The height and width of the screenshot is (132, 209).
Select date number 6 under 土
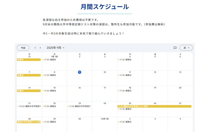(x=180, y=57)
